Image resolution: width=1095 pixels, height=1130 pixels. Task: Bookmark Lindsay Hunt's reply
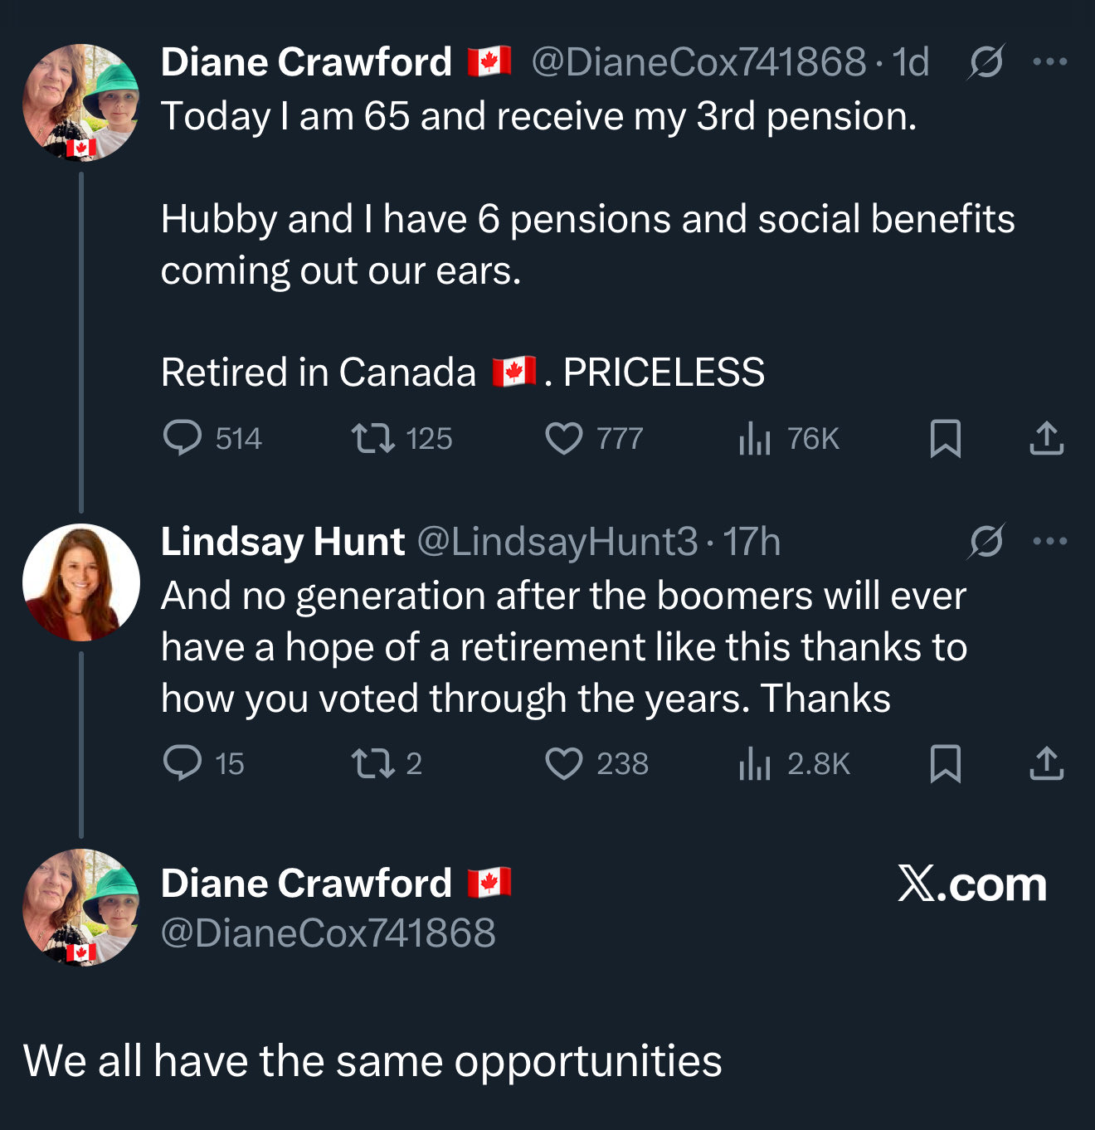pos(945,763)
